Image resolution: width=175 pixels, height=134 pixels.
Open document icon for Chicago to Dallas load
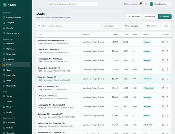163,97
